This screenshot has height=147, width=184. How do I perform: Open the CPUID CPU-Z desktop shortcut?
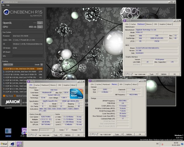point(24,132)
